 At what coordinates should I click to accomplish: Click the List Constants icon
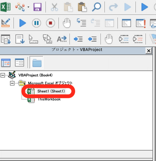tap(20, 39)
